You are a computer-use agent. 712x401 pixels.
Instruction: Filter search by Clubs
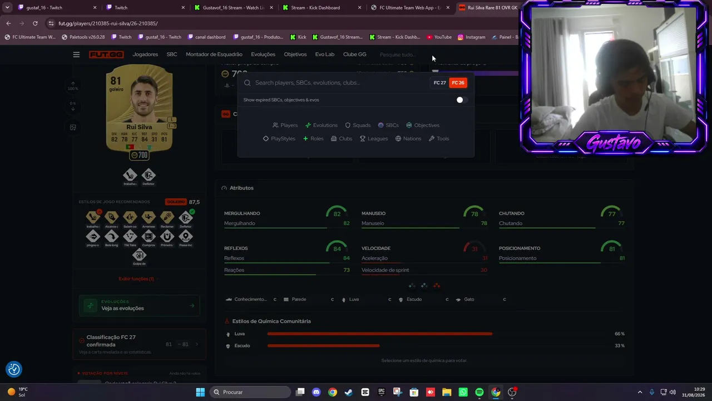click(x=342, y=139)
